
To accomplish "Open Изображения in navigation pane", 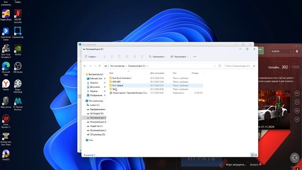I will (96, 95).
